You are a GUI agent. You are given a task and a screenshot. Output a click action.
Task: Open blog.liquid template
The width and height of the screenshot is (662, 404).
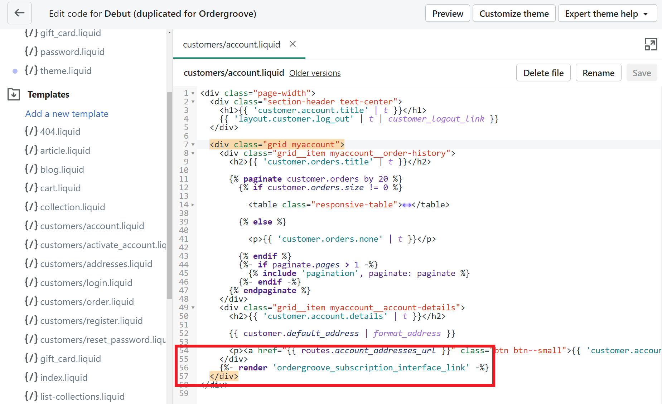(62, 169)
